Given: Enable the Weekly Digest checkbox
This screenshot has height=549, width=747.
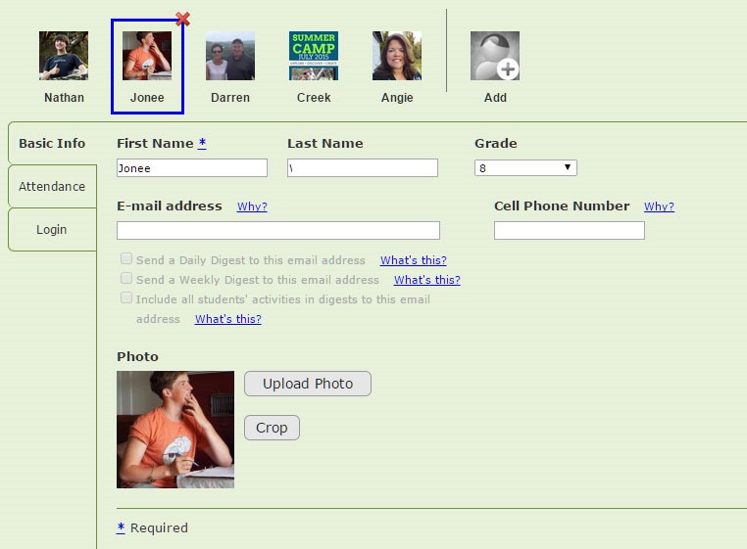Looking at the screenshot, I should [126, 278].
